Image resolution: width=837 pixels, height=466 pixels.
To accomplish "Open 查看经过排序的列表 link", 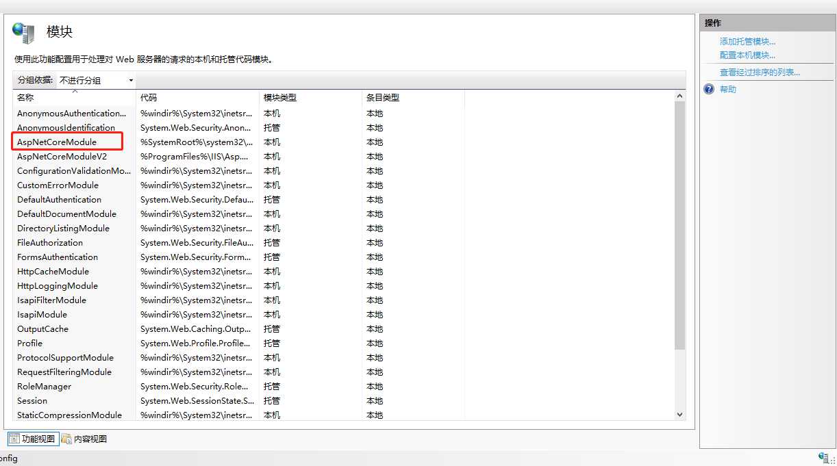I will (760, 73).
